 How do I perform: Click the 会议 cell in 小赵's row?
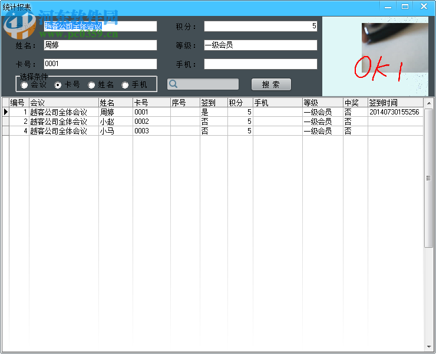click(x=64, y=122)
